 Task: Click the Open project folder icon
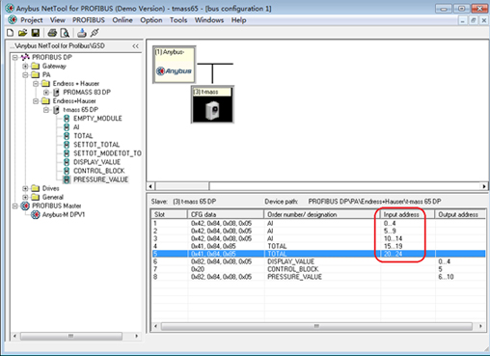point(22,33)
